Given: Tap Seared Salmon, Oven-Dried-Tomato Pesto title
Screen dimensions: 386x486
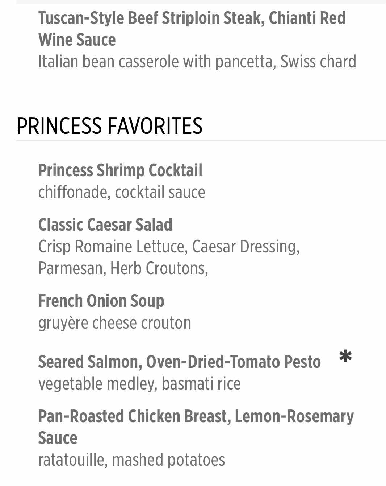Looking at the screenshot, I should tap(179, 362).
